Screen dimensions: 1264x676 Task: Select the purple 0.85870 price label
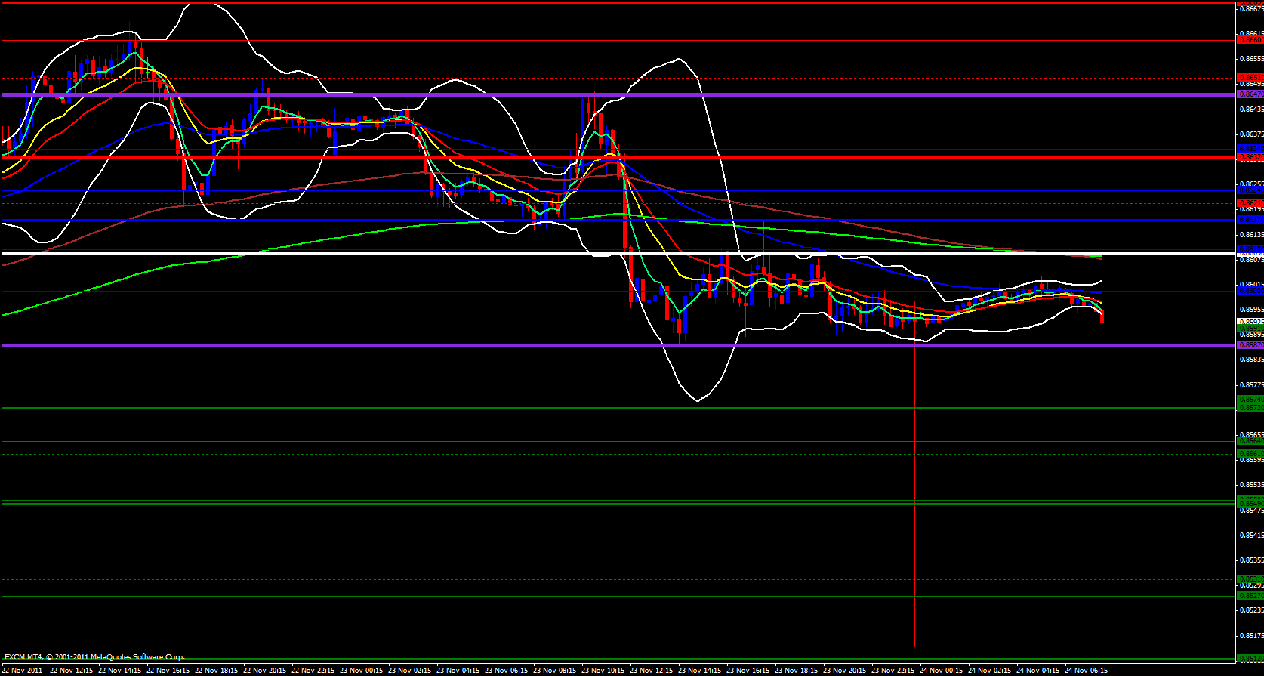point(1250,345)
